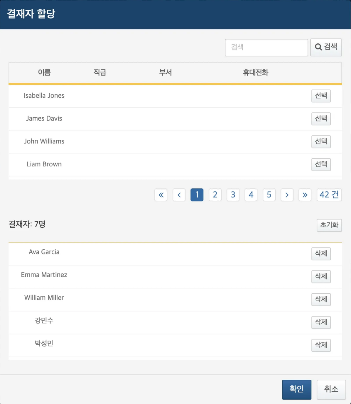
Task: Click the 부서 column header
Action: (x=166, y=72)
